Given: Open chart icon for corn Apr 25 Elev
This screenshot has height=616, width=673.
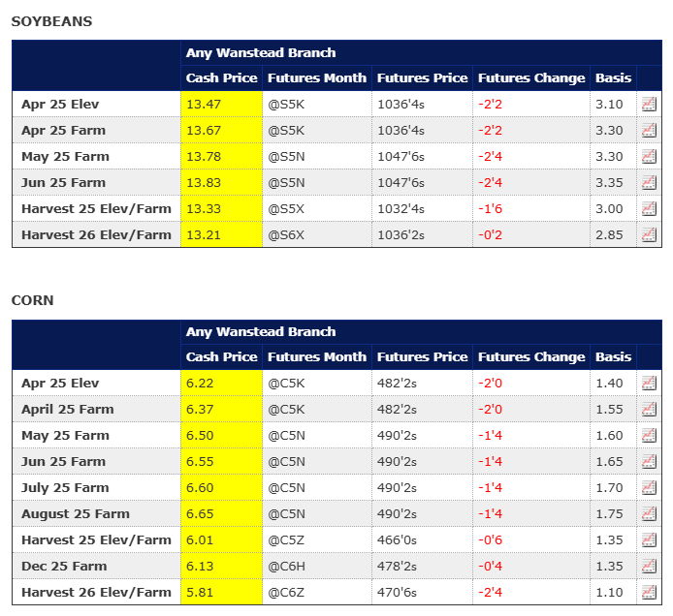Looking at the screenshot, I should click(x=649, y=383).
